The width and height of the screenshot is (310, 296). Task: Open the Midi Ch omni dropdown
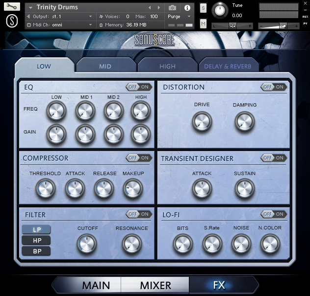(90, 25)
